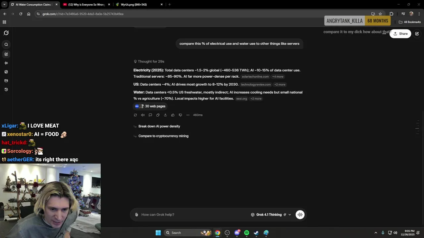This screenshot has width=424, height=238.
Task: Open OBS Studio from the taskbar
Action: click(x=227, y=233)
